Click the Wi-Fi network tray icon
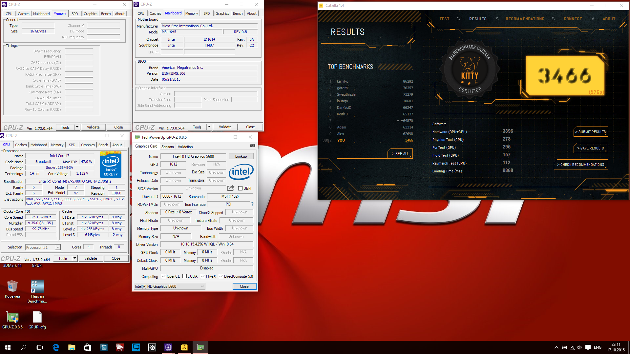Viewport: 630px width, 354px height. (x=572, y=347)
